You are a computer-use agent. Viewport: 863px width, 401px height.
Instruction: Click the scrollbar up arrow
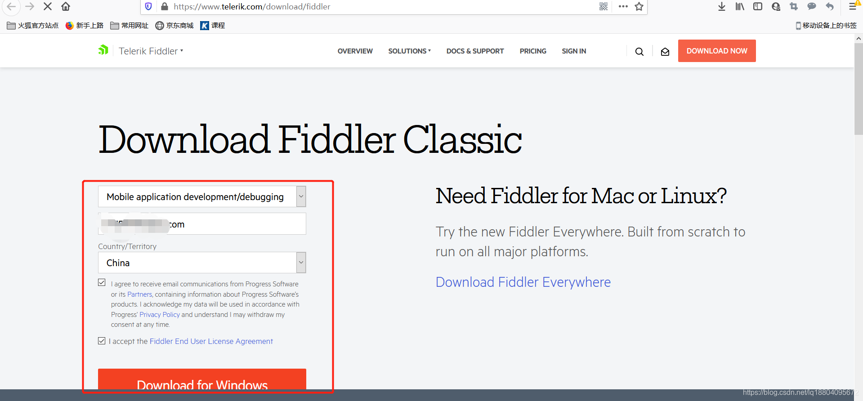[x=859, y=38]
